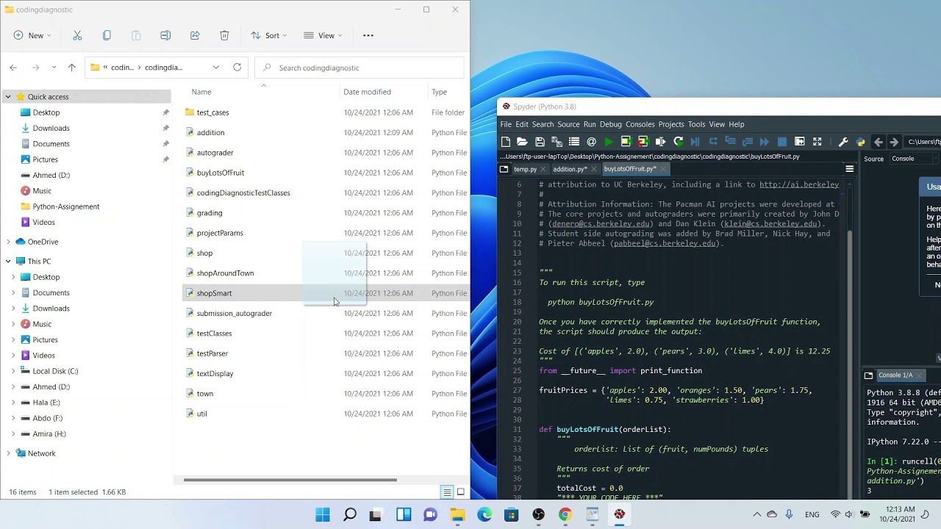Open the Source Console combo box in Spyder

(915, 159)
